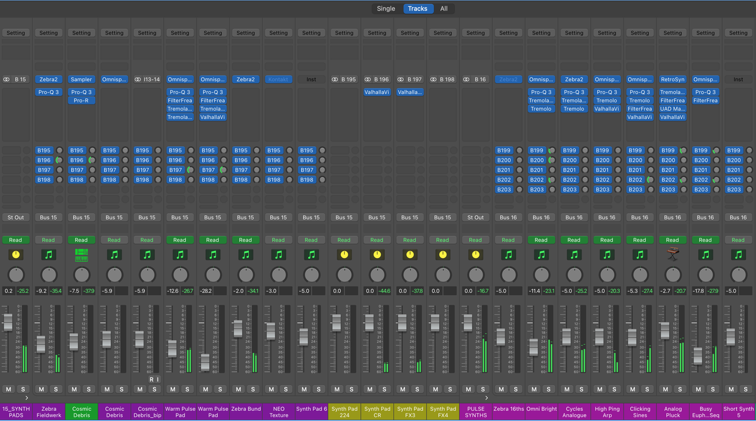Open the ValhallaVintageVerb plugin below Kontakt

[x=377, y=91]
